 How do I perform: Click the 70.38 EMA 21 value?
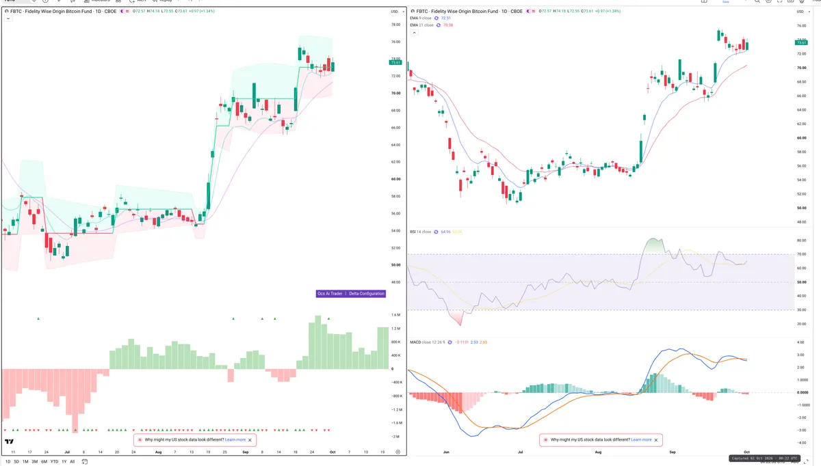(x=449, y=25)
